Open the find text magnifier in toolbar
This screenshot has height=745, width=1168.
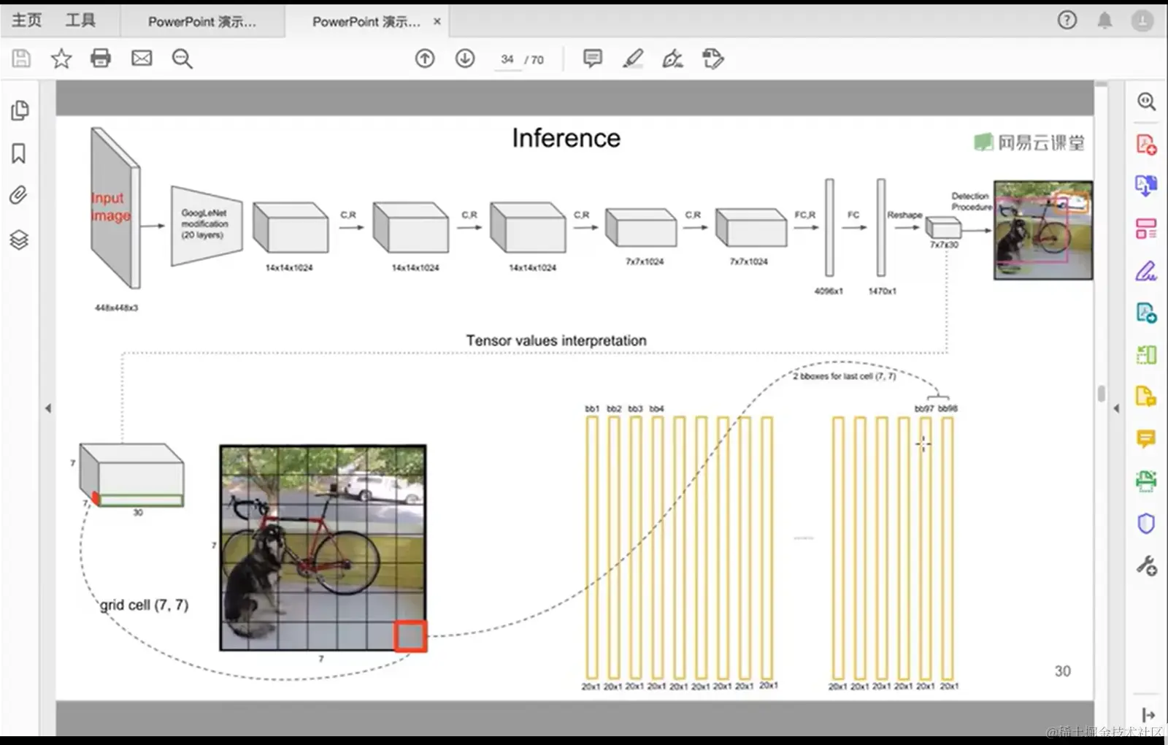coord(182,58)
